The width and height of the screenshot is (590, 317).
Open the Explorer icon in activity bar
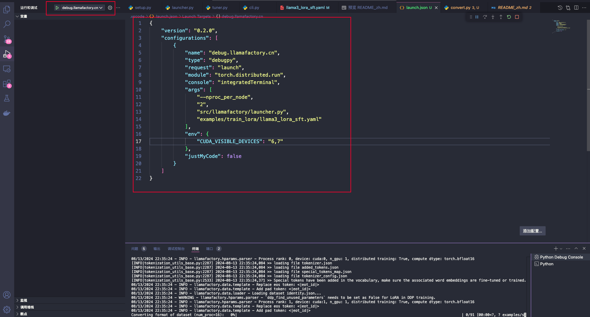point(7,10)
